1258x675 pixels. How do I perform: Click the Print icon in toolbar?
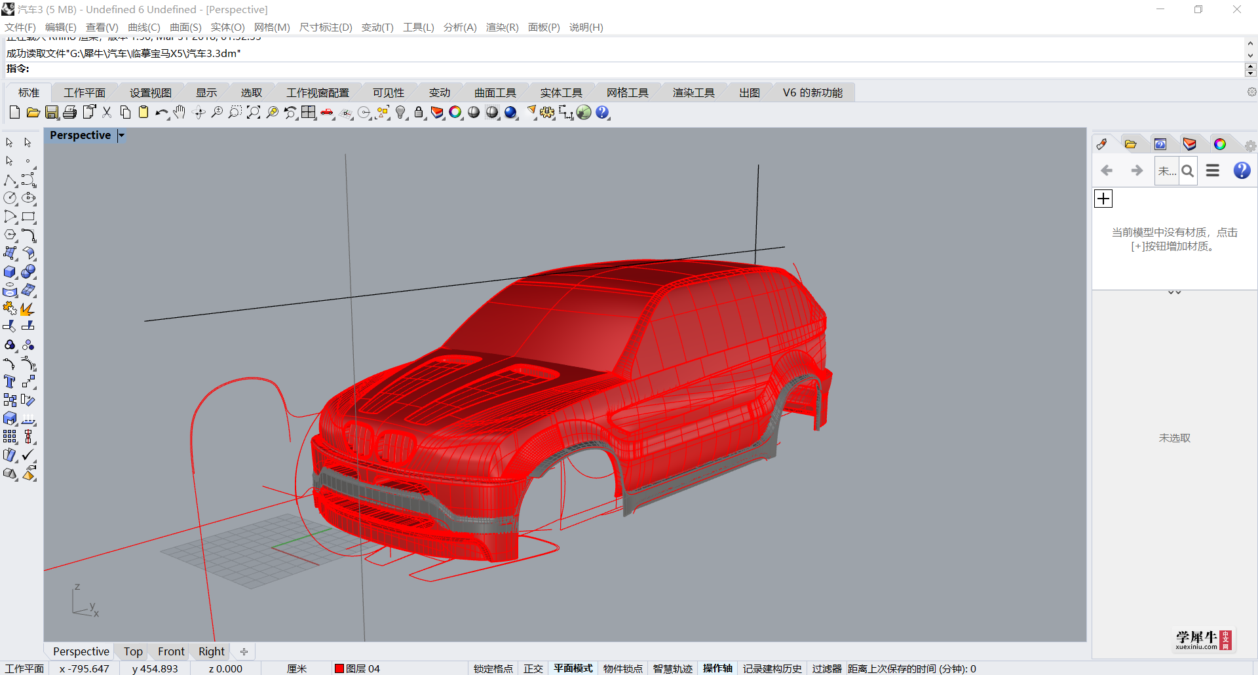[x=70, y=113]
